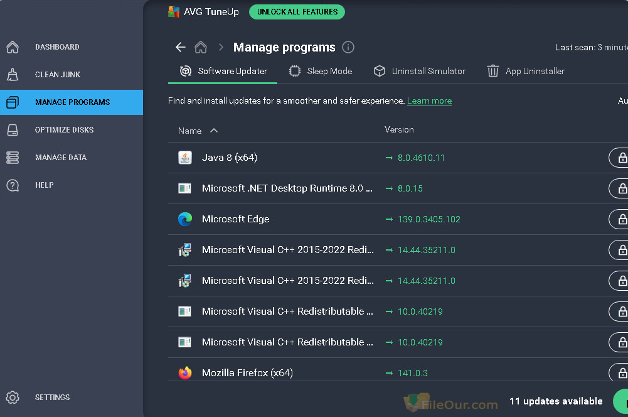Click the locked update button for Java 8
This screenshot has height=417, width=628.
point(619,158)
